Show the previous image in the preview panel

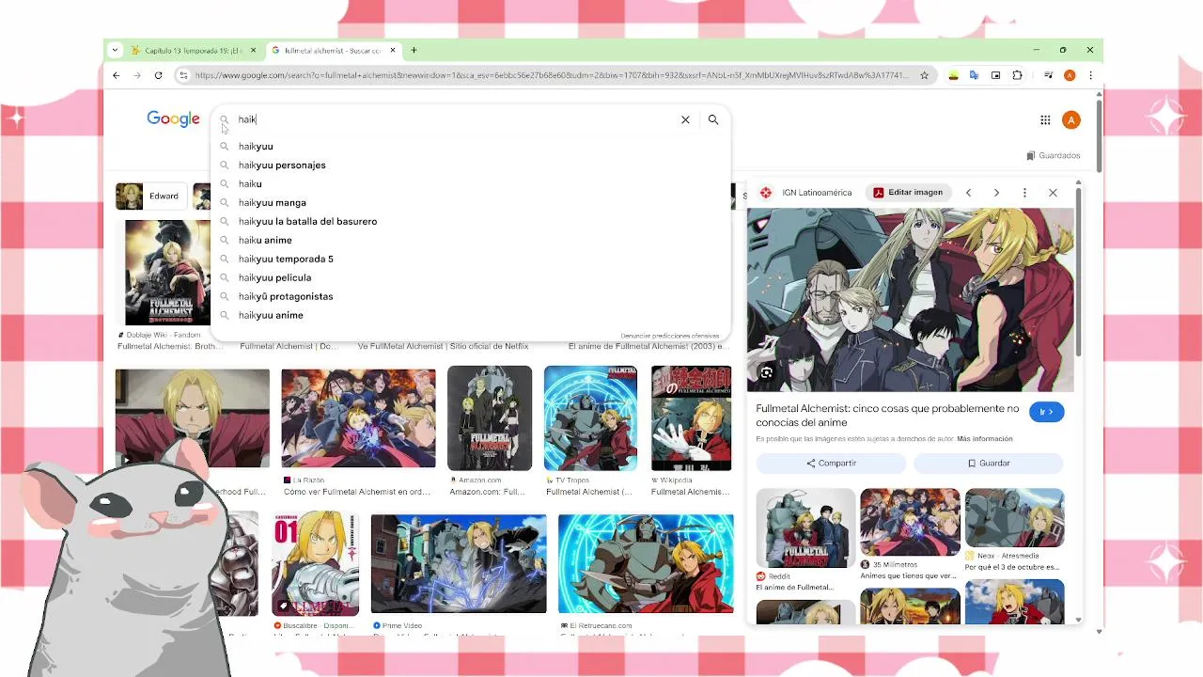point(968,193)
